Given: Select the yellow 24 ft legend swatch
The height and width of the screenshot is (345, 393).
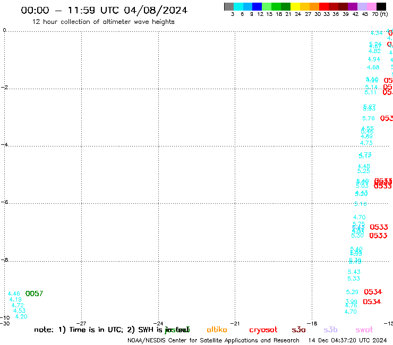Looking at the screenshot, I should pyautogui.click(x=295, y=6).
